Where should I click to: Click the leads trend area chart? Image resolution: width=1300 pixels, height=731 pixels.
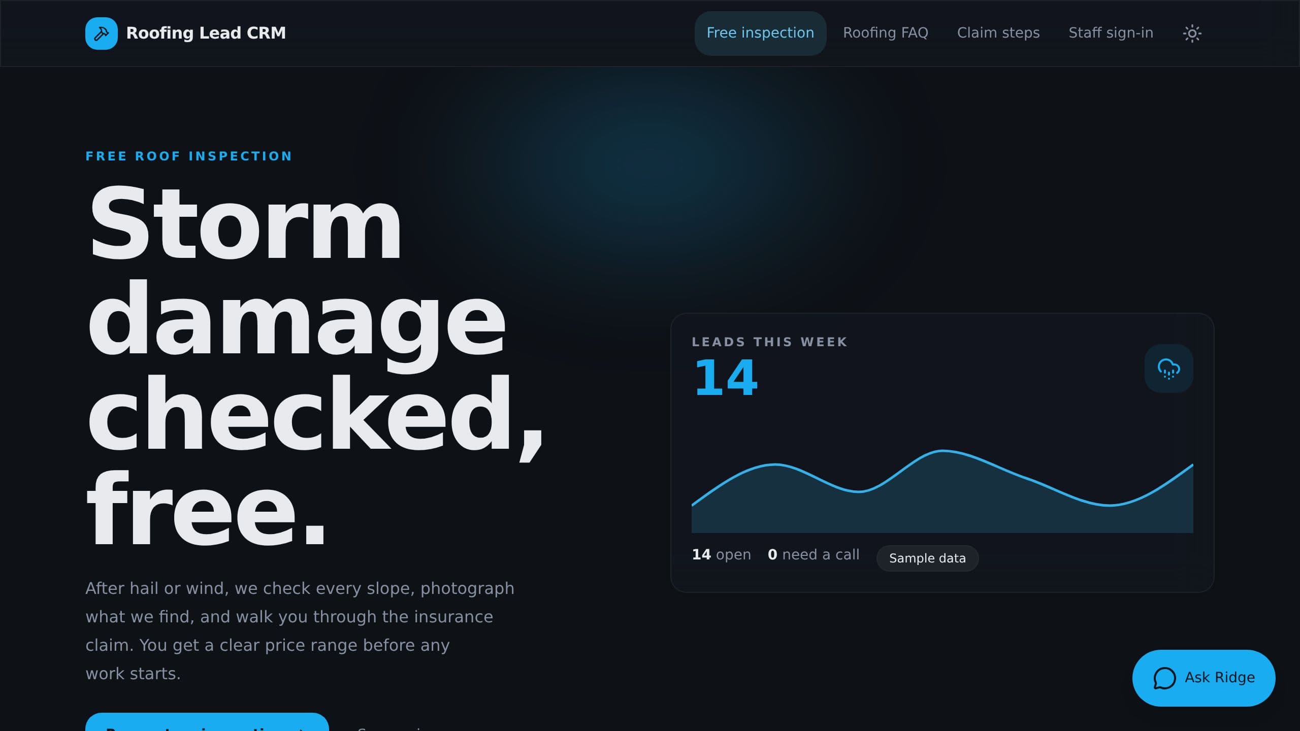[942, 491]
